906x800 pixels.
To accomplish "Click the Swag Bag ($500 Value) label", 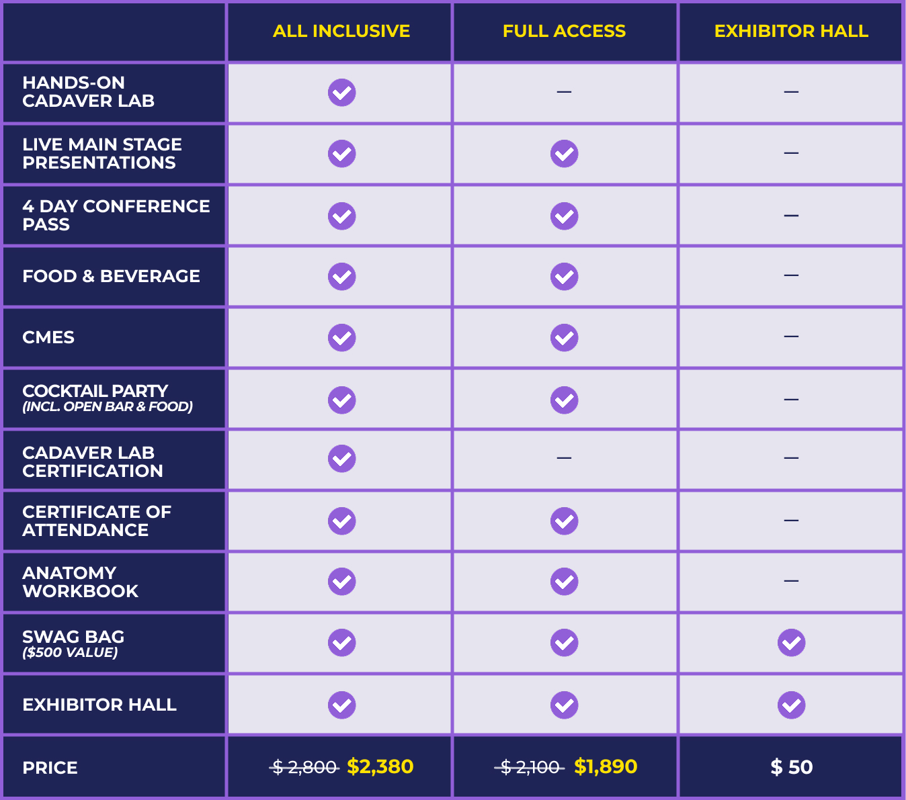I will tap(73, 643).
